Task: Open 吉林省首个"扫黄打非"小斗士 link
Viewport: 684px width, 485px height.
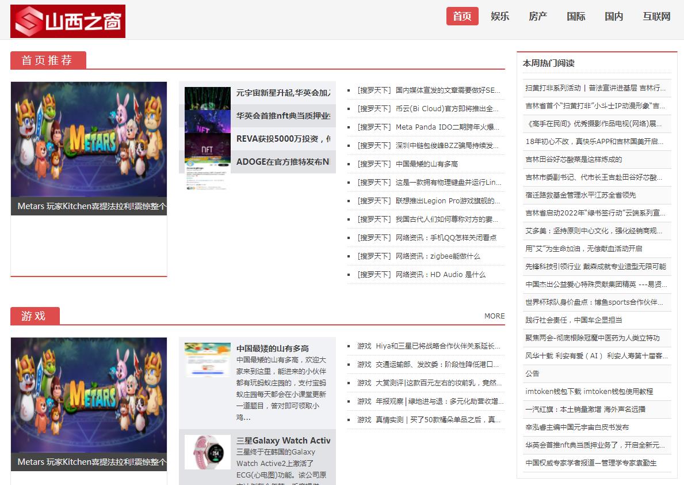Action: 595,106
